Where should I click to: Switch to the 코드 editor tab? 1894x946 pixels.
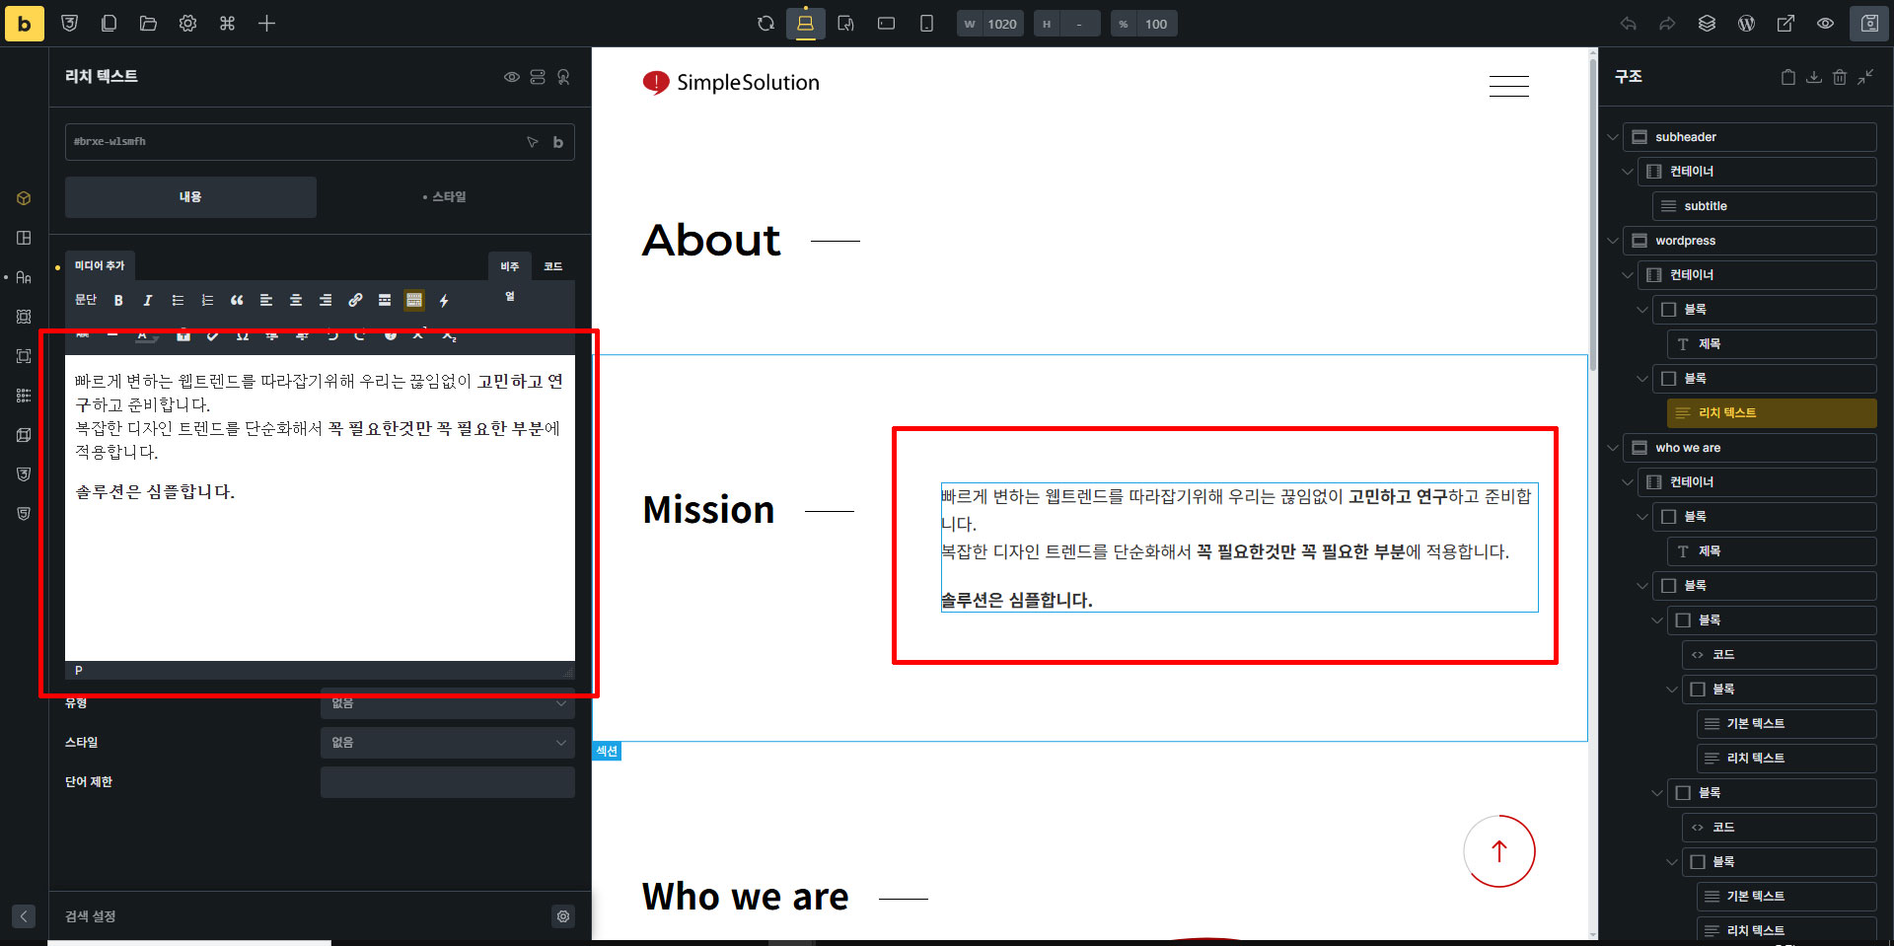pos(552,266)
